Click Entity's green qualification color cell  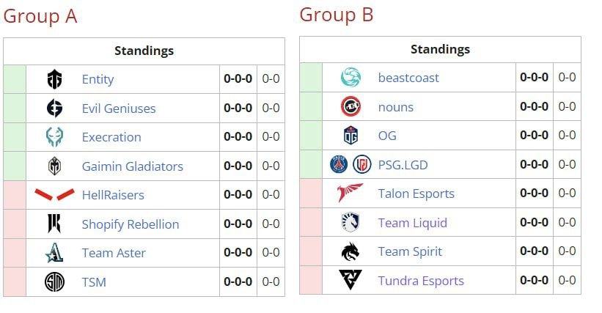pos(15,79)
